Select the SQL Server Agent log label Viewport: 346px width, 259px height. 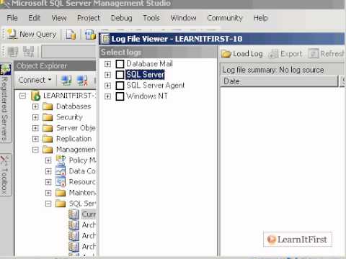156,86
